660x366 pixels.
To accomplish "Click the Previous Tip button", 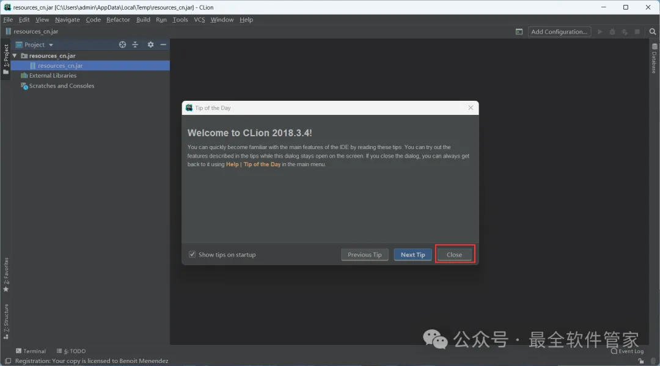I will point(364,255).
